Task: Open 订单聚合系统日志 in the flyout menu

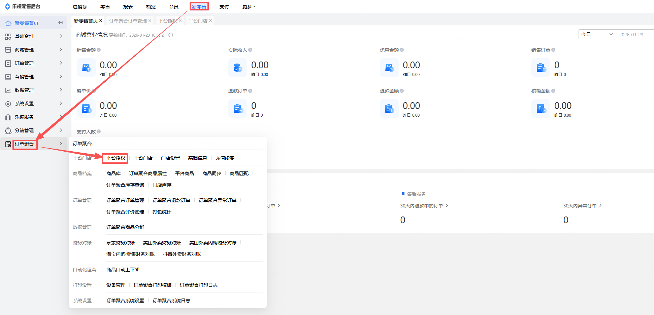Action: [x=171, y=301]
